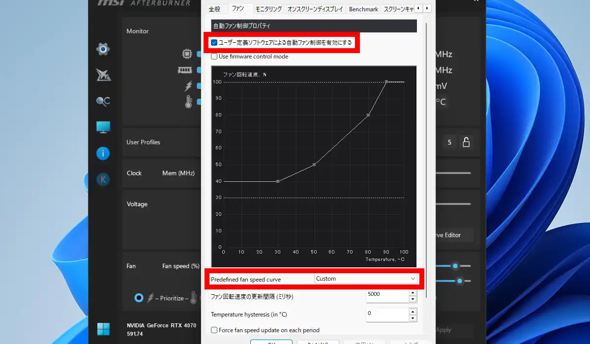Increase fan speed update interval with up arrow

413,293
